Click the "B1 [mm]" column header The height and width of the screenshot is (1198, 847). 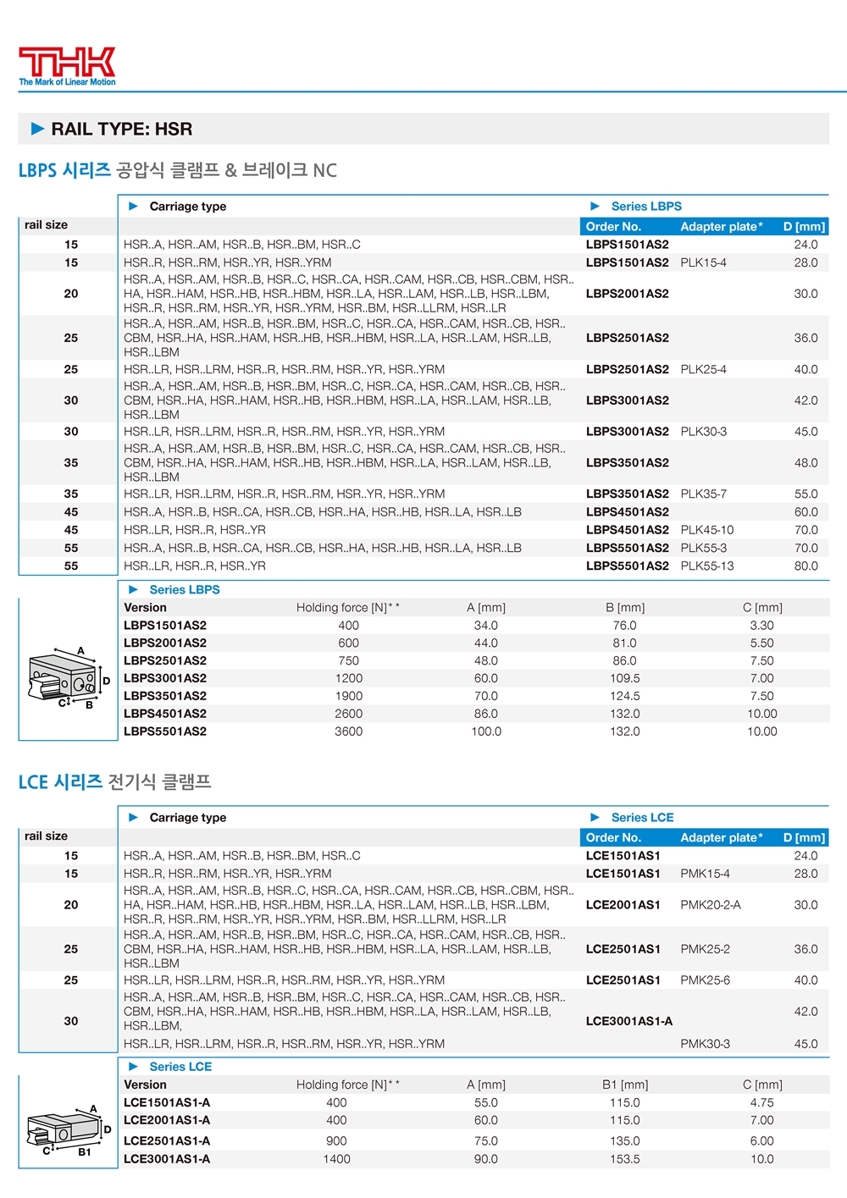pos(625,1085)
